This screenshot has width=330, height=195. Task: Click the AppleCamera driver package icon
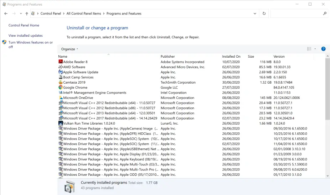[61, 128]
